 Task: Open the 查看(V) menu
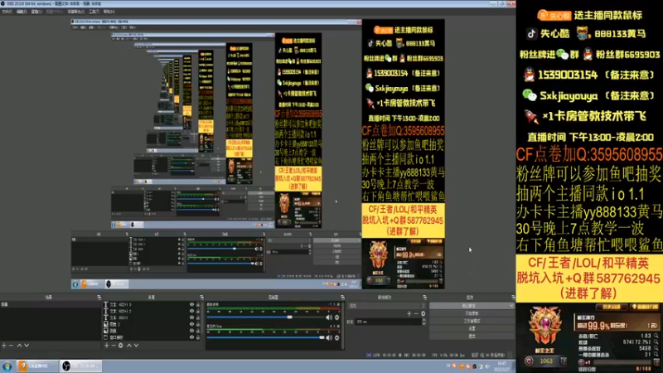click(x=36, y=12)
